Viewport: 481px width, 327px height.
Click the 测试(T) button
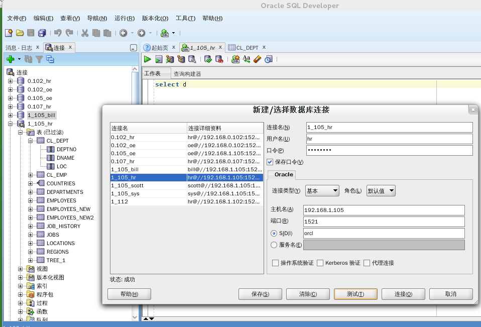tap(355, 294)
